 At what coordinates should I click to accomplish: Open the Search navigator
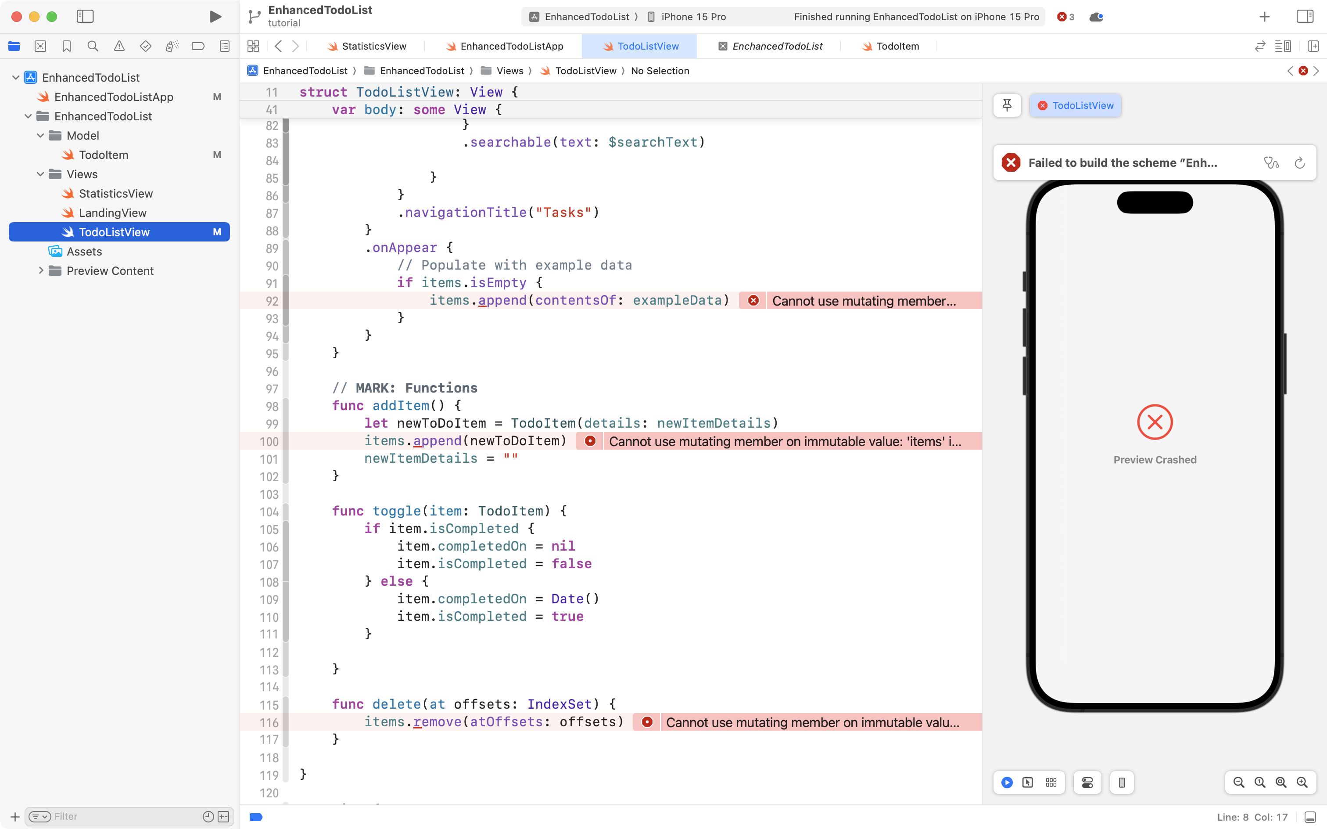coord(93,46)
